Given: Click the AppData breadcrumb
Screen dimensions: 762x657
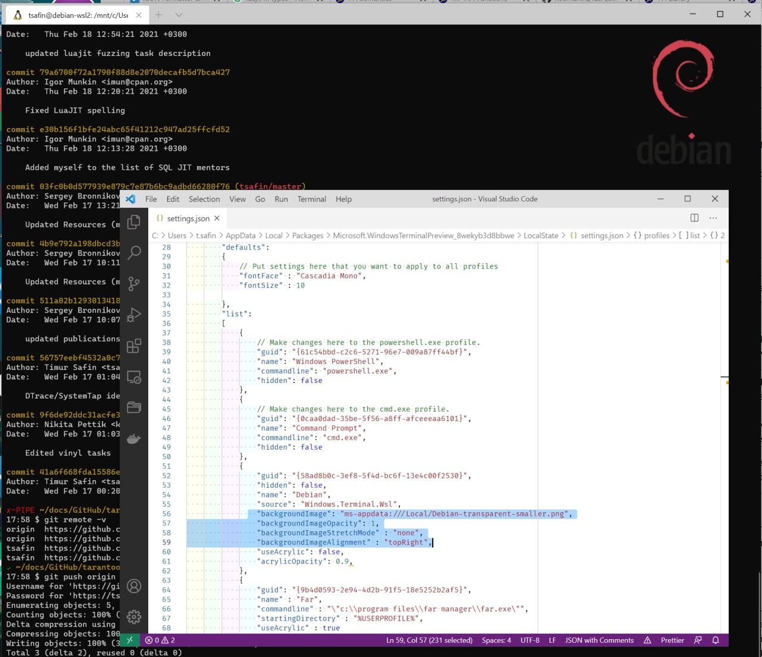Looking at the screenshot, I should (241, 236).
